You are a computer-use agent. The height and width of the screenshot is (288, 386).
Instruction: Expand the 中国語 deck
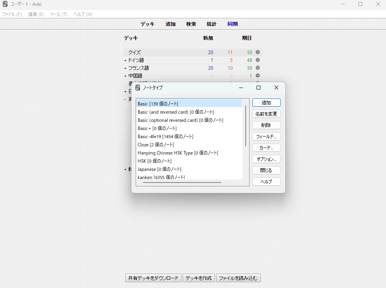[125, 76]
